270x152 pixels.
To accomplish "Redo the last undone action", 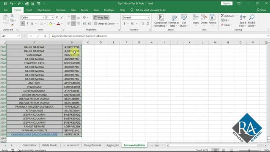I will click(19, 3).
